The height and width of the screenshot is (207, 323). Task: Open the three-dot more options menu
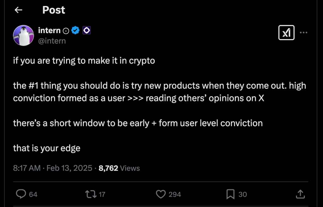tap(303, 33)
